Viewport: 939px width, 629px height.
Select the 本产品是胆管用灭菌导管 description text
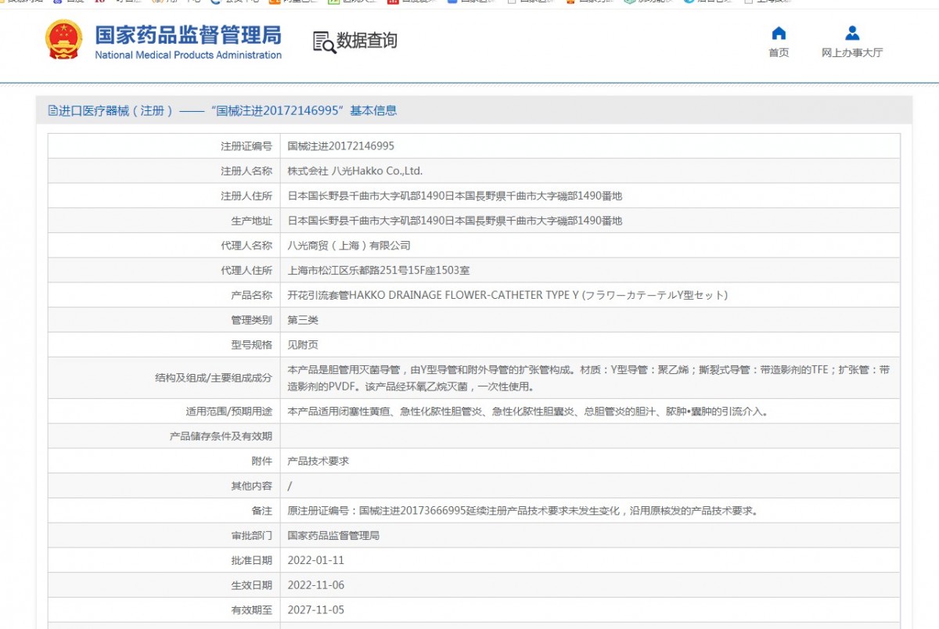coord(588,378)
